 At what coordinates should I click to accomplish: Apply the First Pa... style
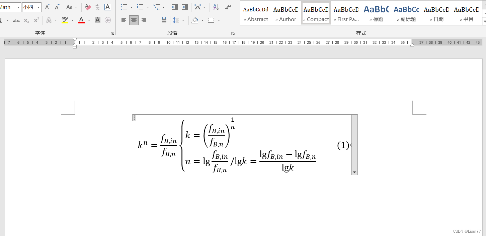346,13
